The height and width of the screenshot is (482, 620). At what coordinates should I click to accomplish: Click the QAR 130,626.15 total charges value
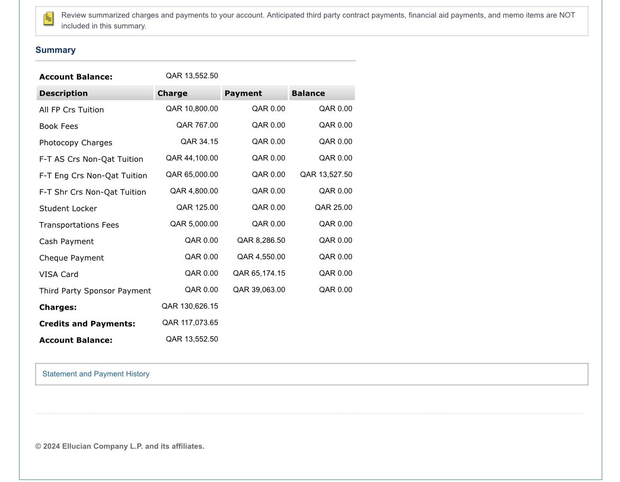tap(190, 306)
